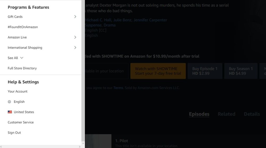Screen dimensions: 266x148
Task: Open the Terms link
Action: coord(118,88)
